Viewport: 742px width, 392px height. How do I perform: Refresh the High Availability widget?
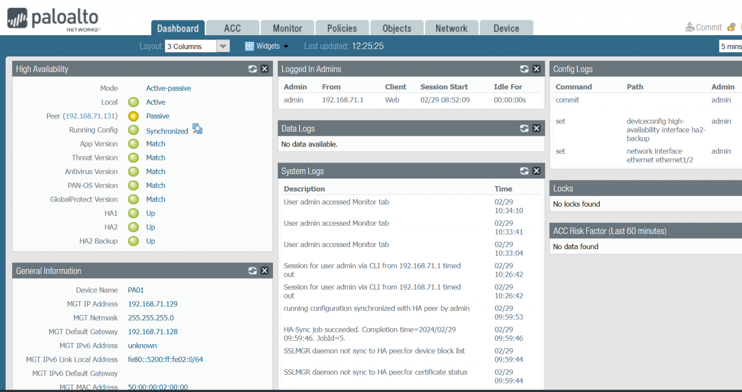[252, 68]
